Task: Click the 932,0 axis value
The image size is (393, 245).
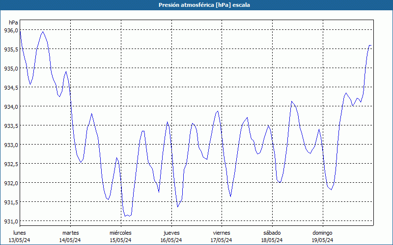Action: [x=11, y=183]
